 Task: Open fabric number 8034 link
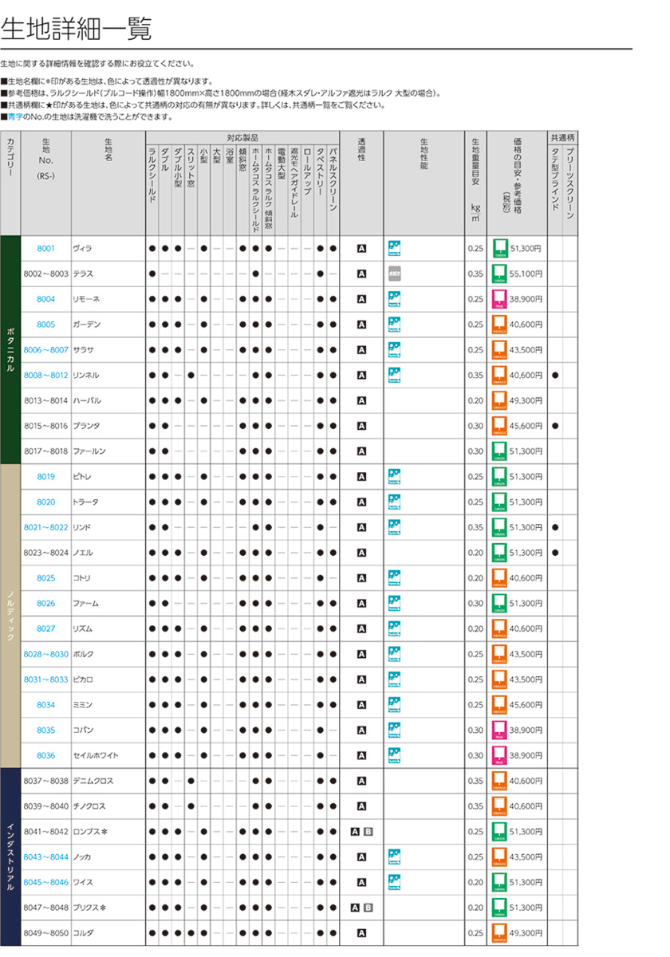click(x=46, y=704)
